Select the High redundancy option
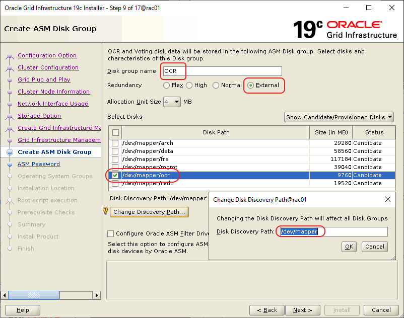 click(189, 85)
